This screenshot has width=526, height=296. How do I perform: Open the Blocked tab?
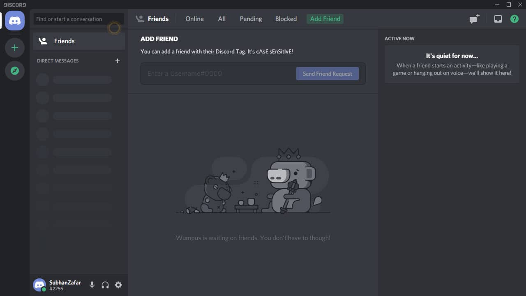(x=286, y=18)
